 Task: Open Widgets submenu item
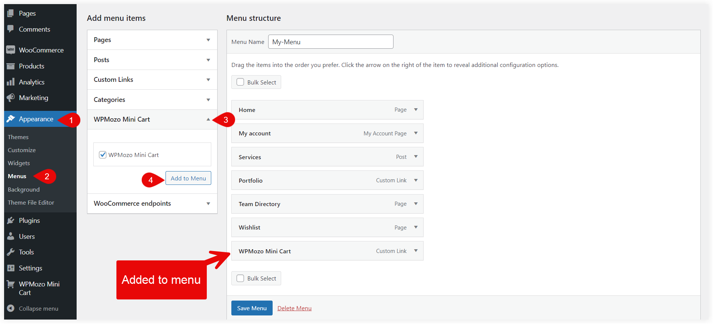coord(19,163)
